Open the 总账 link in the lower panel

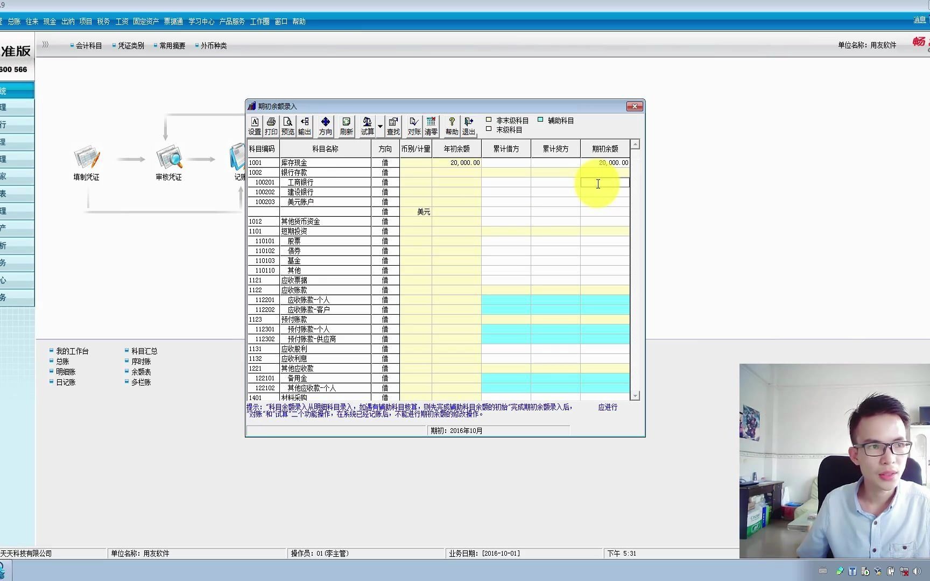62,362
